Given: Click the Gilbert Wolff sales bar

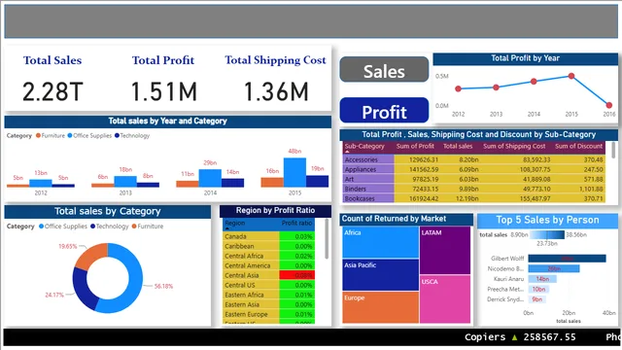Looking at the screenshot, I should (x=567, y=259).
